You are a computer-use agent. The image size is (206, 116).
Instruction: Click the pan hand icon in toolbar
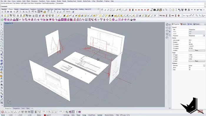click(102, 10)
